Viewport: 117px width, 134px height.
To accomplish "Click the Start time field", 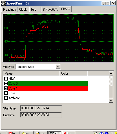I will (x=41, y=108).
